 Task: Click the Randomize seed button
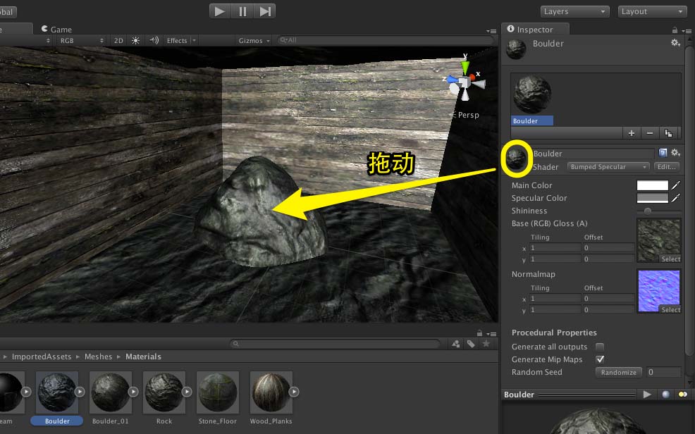(x=618, y=373)
